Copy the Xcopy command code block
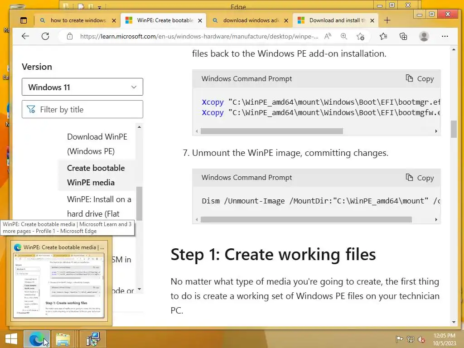 tap(420, 79)
